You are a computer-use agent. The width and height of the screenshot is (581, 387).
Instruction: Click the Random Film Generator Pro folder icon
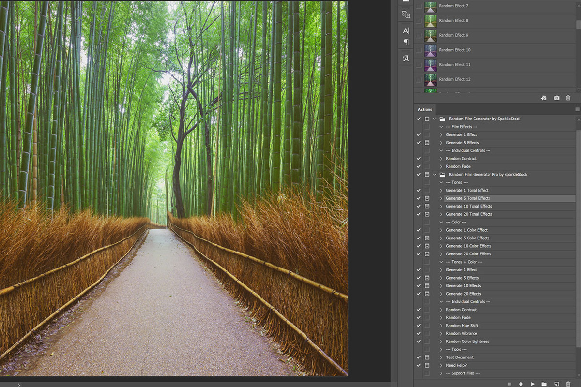[x=442, y=174]
